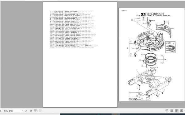Switch to single page view
The image size is (185, 115).
[x=167, y=111]
